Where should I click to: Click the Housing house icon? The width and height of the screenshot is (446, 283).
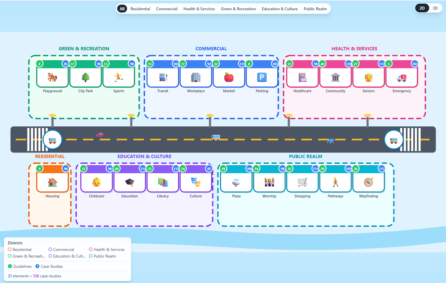click(x=52, y=182)
